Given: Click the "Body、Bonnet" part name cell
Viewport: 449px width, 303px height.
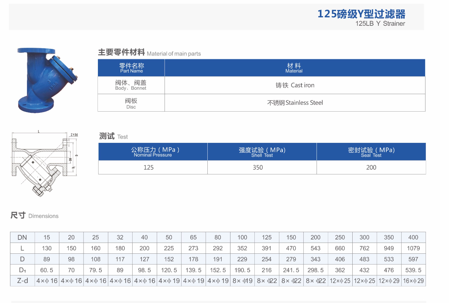Looking at the screenshot, I should click(x=131, y=85).
